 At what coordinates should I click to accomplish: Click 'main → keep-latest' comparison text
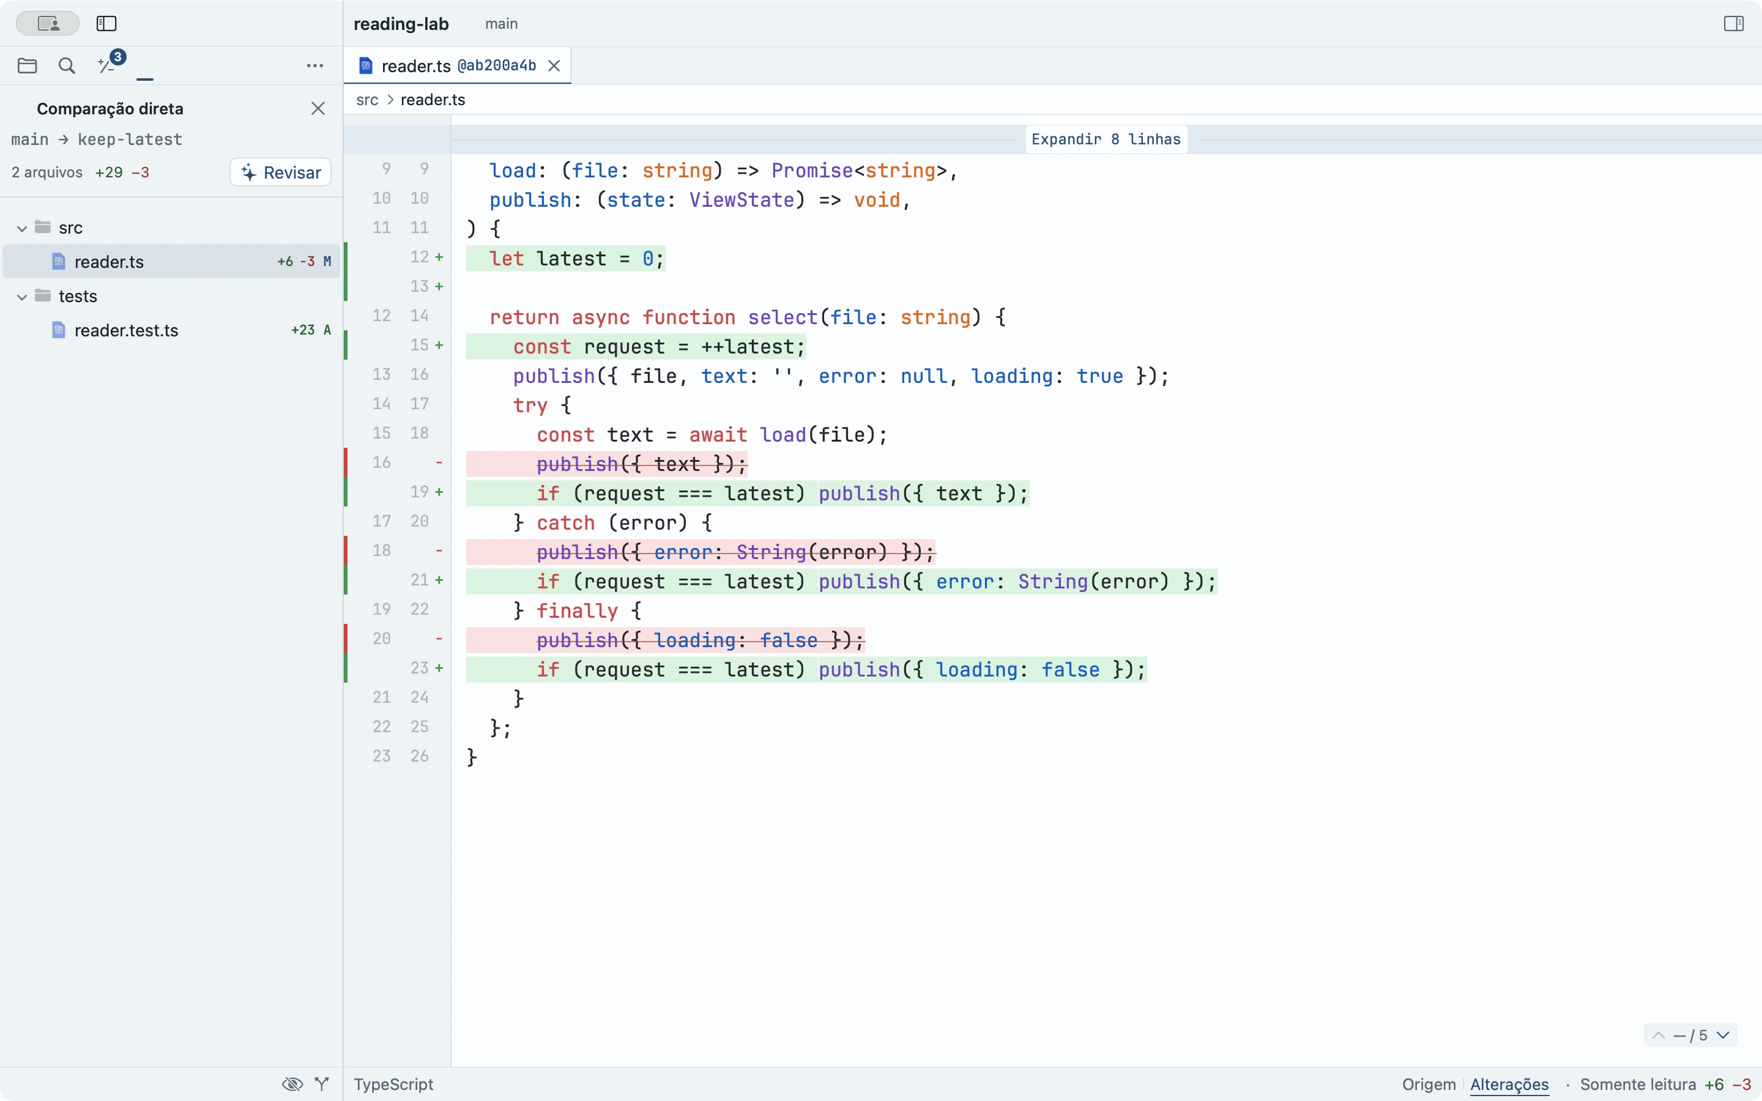click(97, 139)
